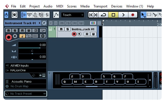Toggle track colors button above track list
Image resolution: width=165 pixels, height=103 pixels.
tap(93, 23)
